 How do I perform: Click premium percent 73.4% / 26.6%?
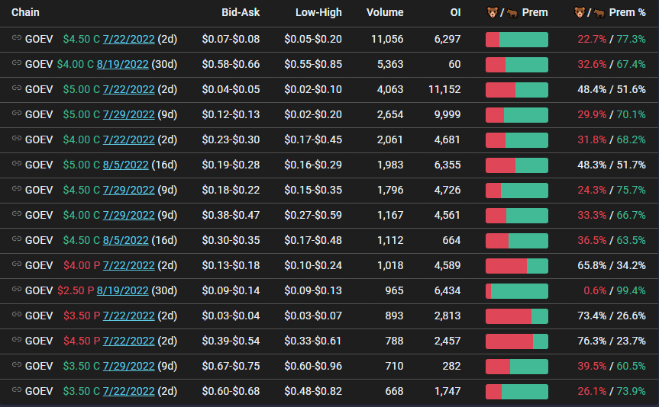(612, 316)
